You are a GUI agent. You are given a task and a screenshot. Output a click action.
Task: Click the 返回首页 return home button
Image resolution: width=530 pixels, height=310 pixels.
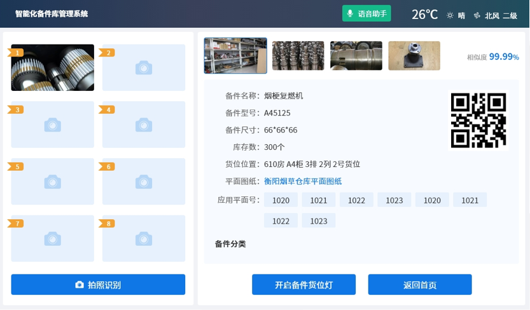click(x=420, y=285)
